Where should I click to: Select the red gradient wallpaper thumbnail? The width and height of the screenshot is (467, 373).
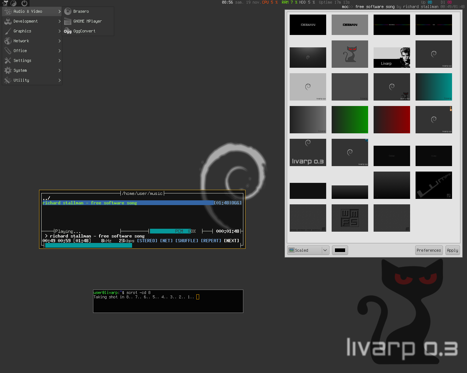392,119
